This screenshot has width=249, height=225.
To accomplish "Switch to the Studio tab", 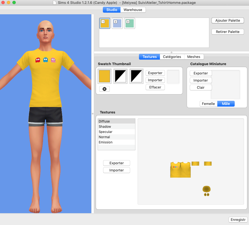I will coord(112,10).
